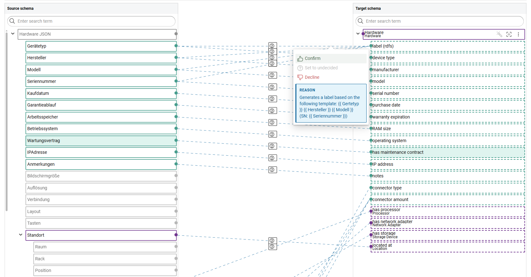Click undecided icon on Kaufdatum mapping line
Image resolution: width=531 pixels, height=277 pixels.
pyautogui.click(x=272, y=99)
